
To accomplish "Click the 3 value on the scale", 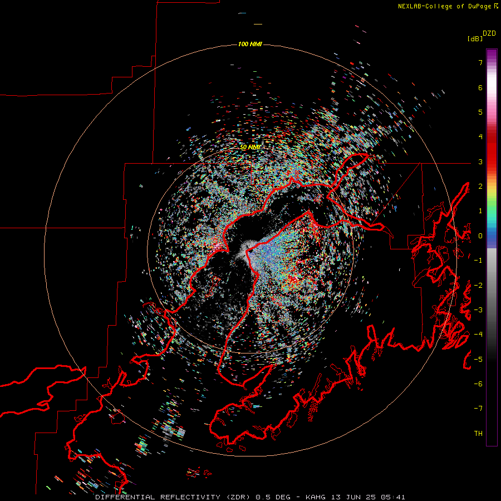I will coord(480,161).
